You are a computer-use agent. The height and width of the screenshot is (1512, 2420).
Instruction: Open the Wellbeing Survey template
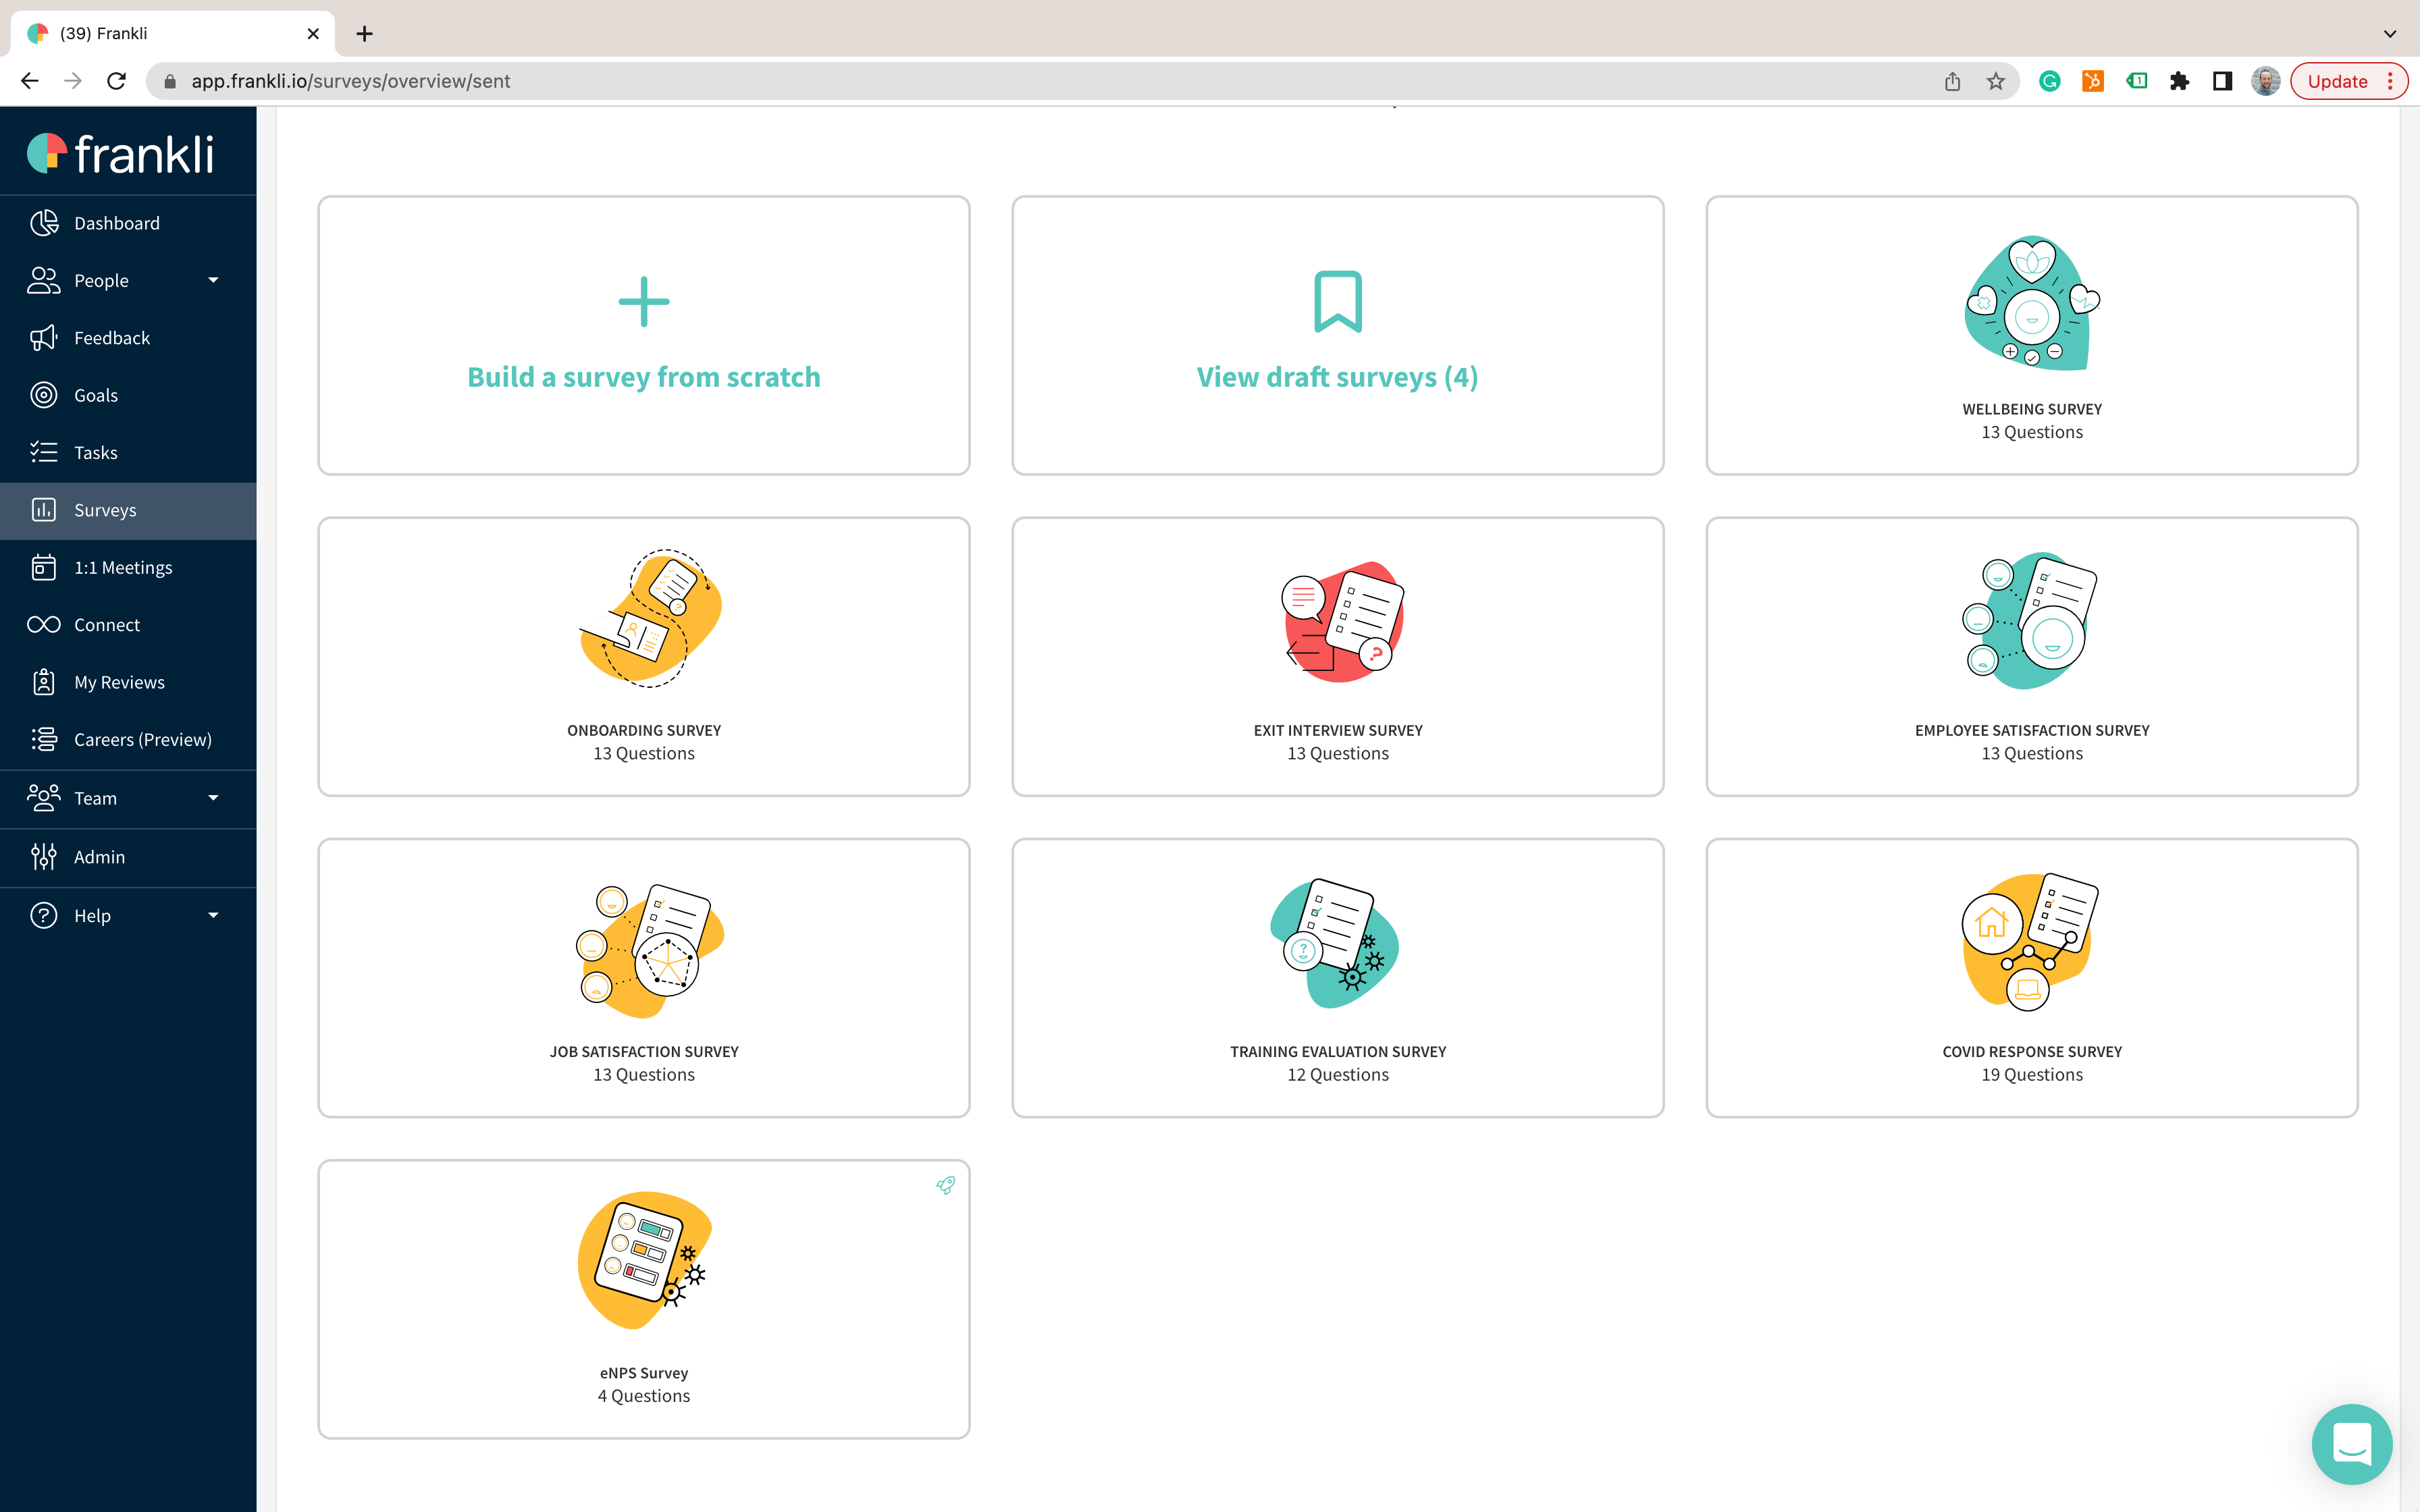click(x=2032, y=335)
